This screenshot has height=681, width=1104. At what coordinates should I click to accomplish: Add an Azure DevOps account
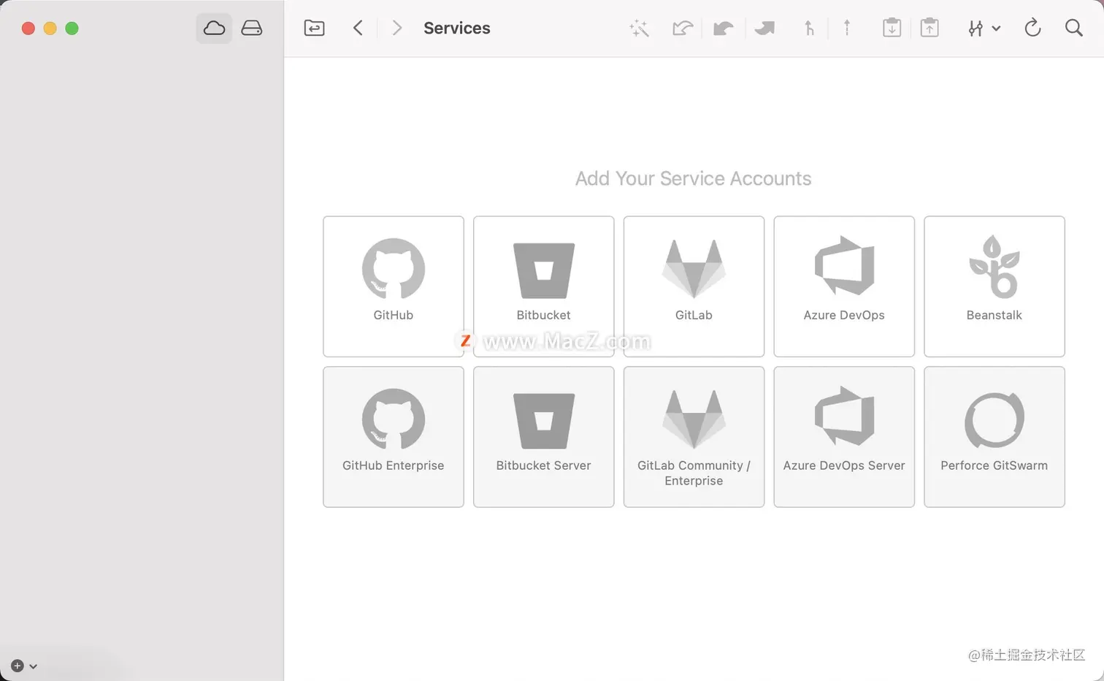[x=844, y=286]
